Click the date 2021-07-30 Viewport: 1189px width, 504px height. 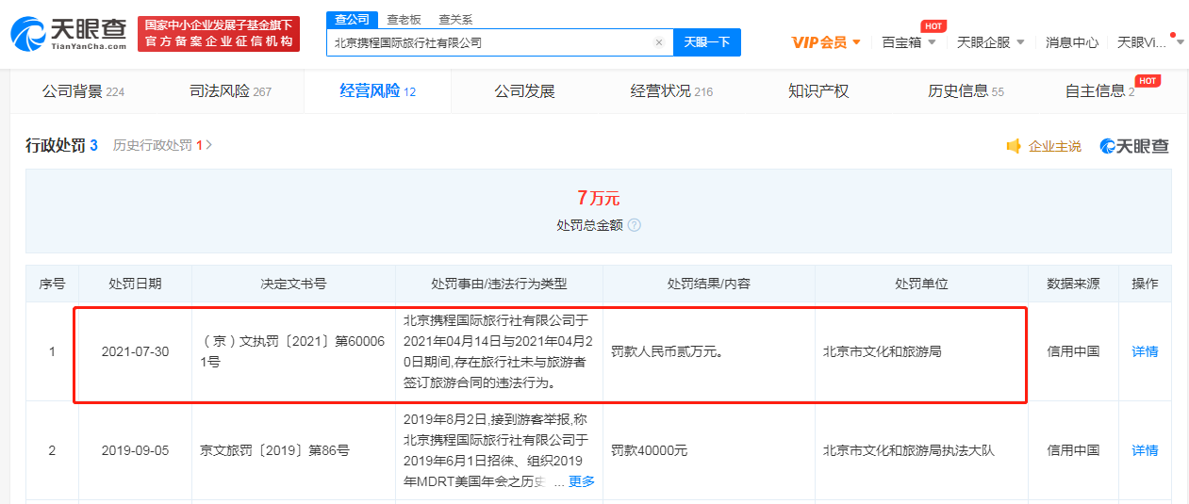(x=135, y=351)
